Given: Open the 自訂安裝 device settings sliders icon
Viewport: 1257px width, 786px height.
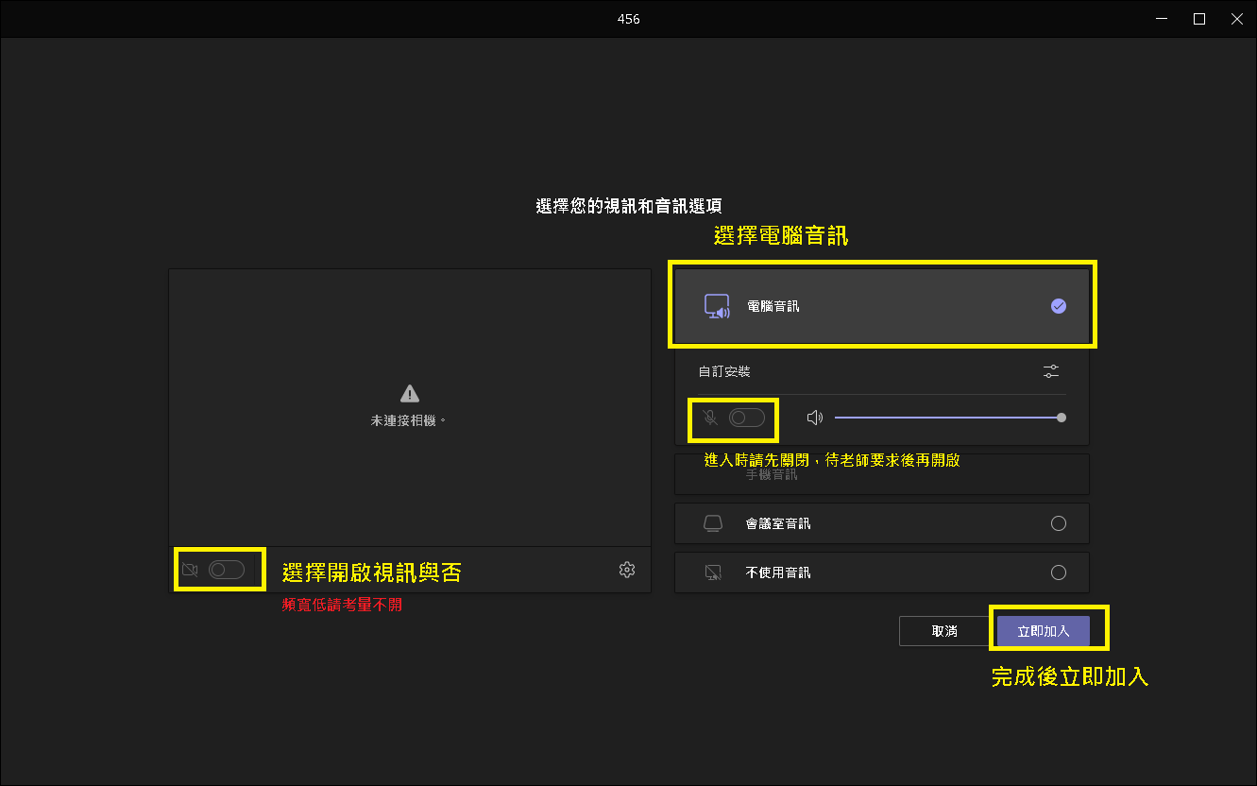Looking at the screenshot, I should 1051,371.
